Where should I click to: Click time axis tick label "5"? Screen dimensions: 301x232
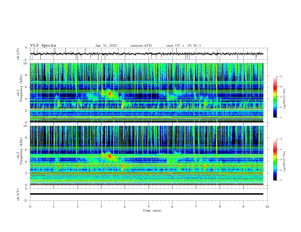(149, 207)
